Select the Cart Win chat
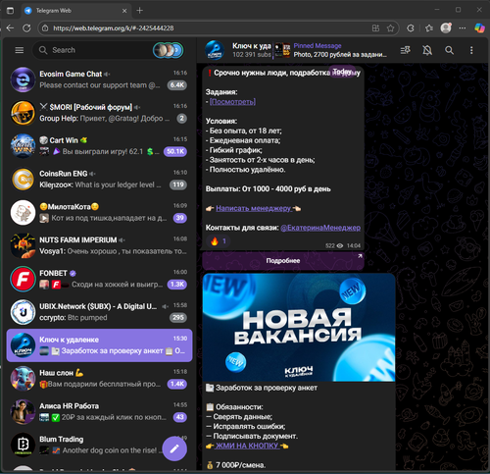490x474 pixels. [99, 146]
